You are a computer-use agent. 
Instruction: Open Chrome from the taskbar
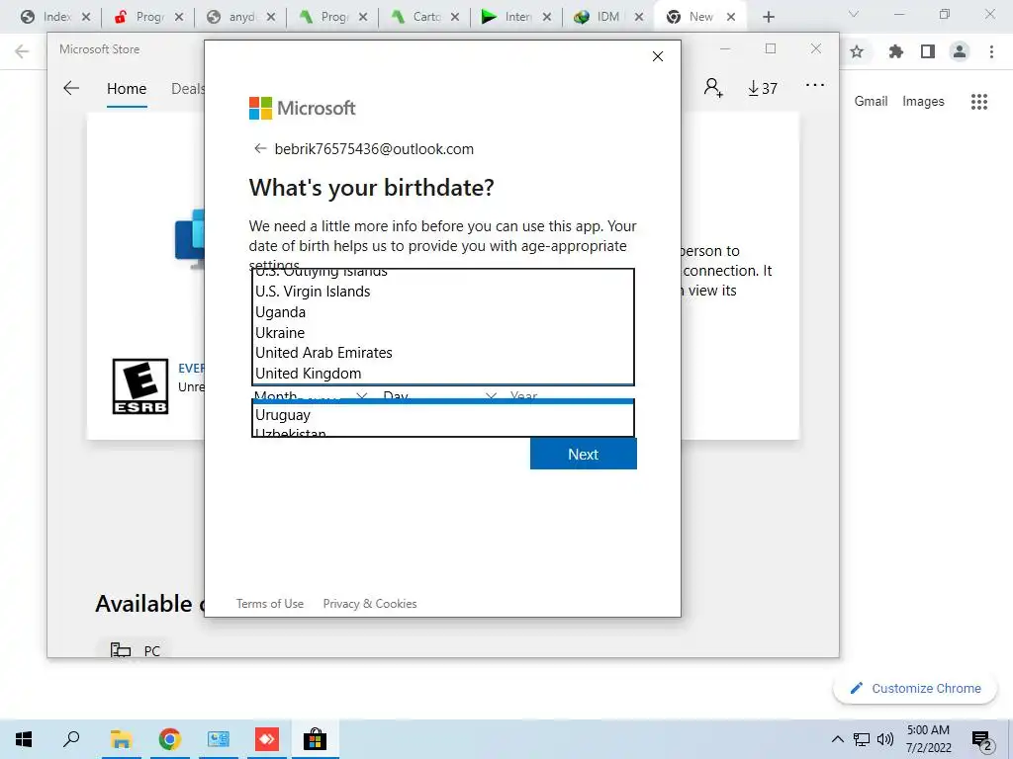[x=169, y=739]
